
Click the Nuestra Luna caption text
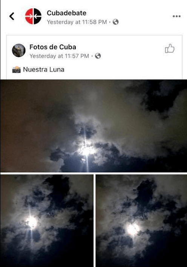44,70
